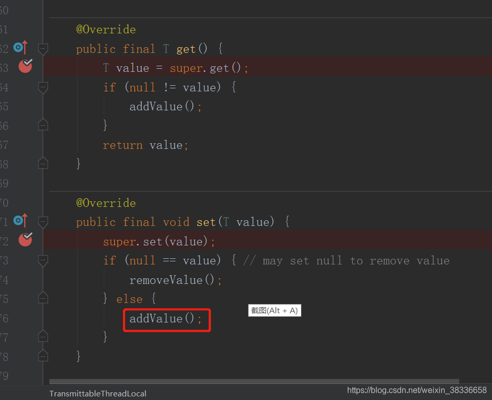Click 'super' in the super.set(value) line
Viewport: 492px width, 400px height.
[x=120, y=241]
